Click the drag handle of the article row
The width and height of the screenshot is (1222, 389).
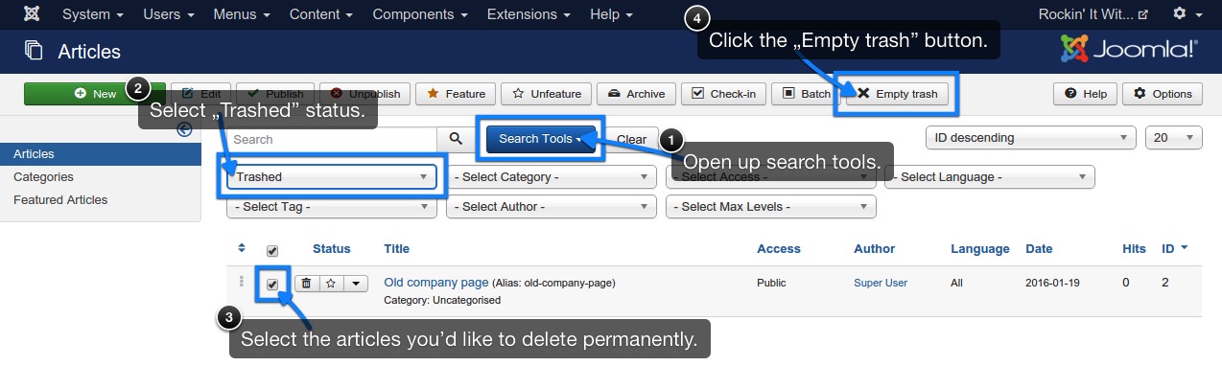point(242,283)
